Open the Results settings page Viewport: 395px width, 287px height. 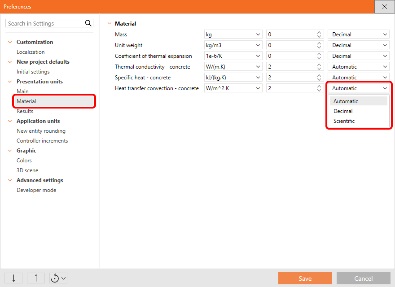coord(25,111)
